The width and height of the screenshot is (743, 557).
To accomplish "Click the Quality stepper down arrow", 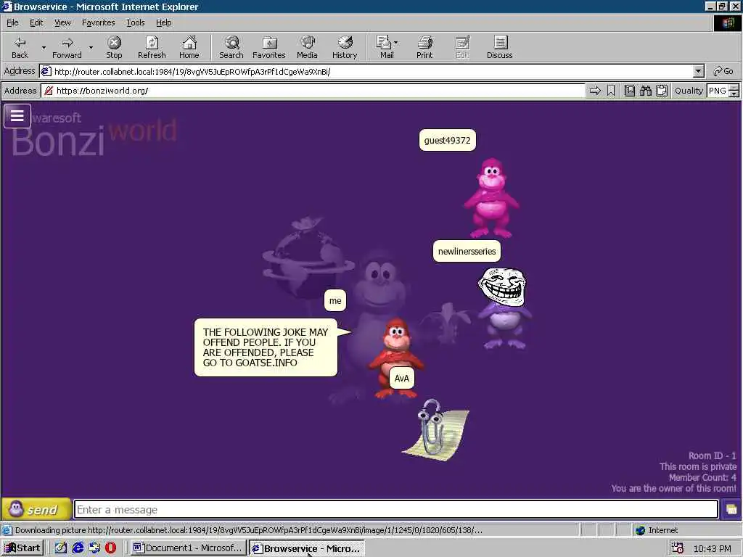I will [734, 94].
